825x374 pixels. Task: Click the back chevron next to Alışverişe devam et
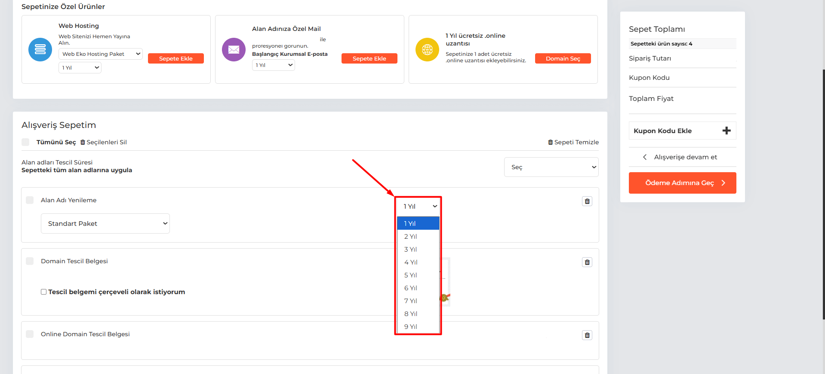pyautogui.click(x=644, y=157)
